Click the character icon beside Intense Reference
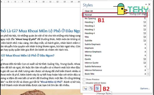Image resolution: width=154 pixels, height=95 pixels. tap(145, 70)
